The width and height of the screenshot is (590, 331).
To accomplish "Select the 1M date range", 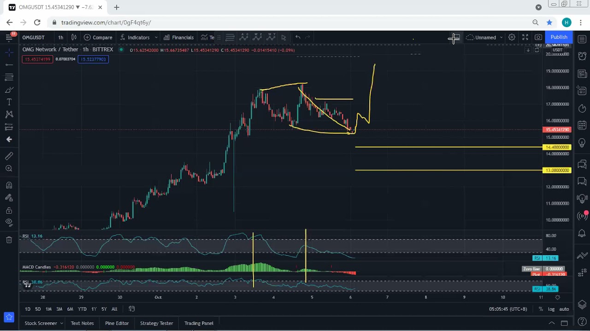I will [x=48, y=309].
